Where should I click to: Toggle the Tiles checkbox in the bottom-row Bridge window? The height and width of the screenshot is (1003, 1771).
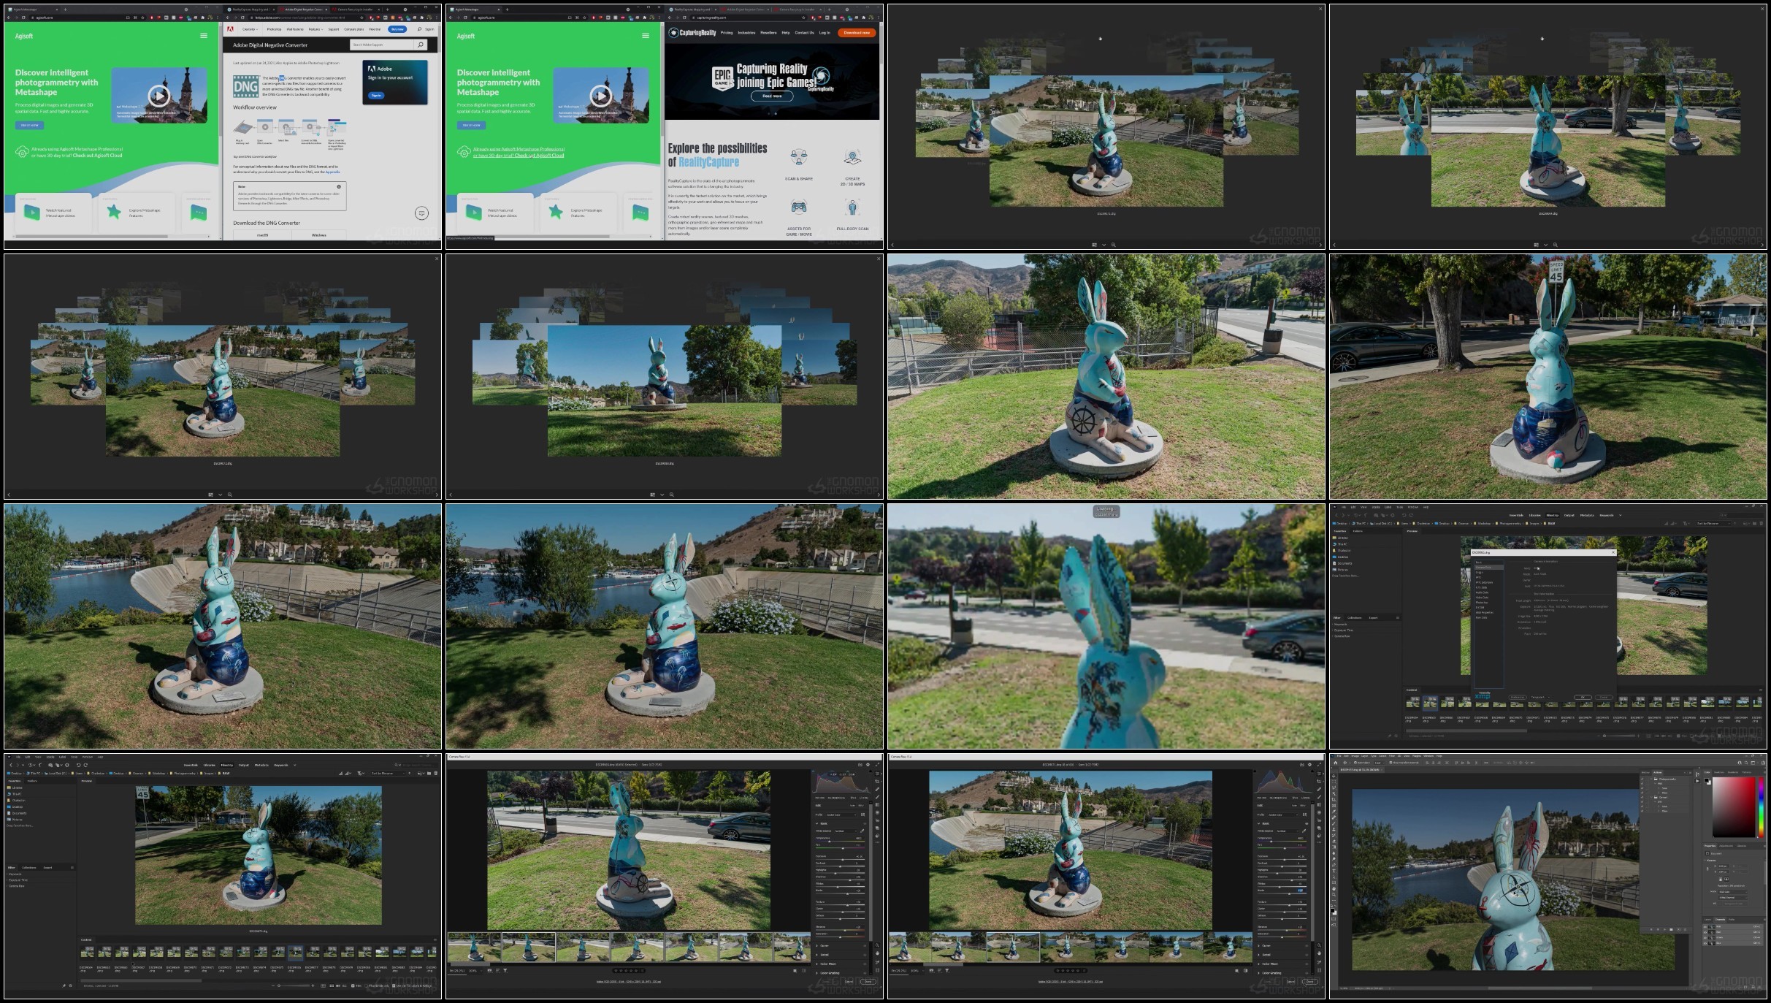(x=353, y=985)
